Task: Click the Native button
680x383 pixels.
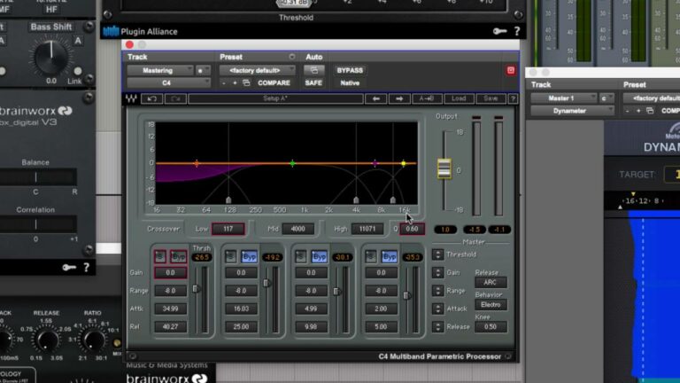Action: point(350,82)
